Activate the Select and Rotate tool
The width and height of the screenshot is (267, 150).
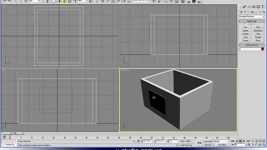pos(70,1)
